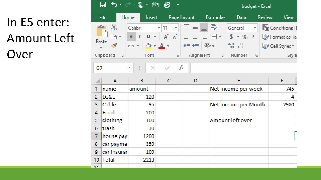
Task: Select cell E5 'Amount left over'
Action: click(x=238, y=120)
